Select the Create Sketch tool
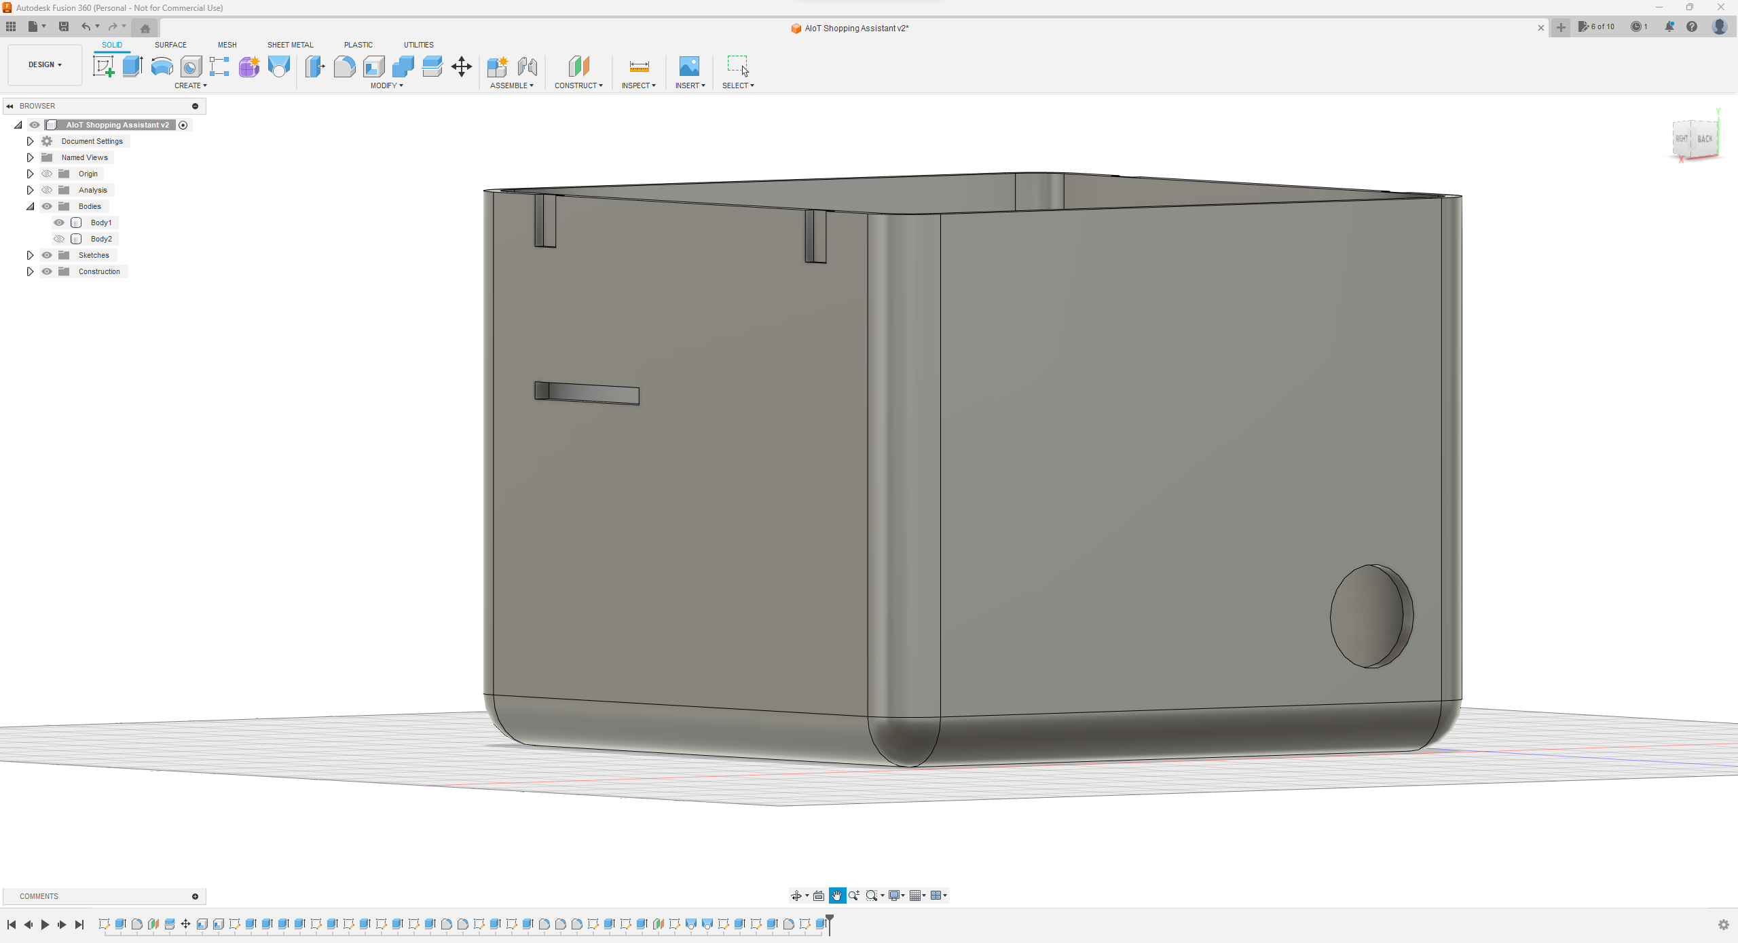The height and width of the screenshot is (943, 1738). pyautogui.click(x=103, y=66)
